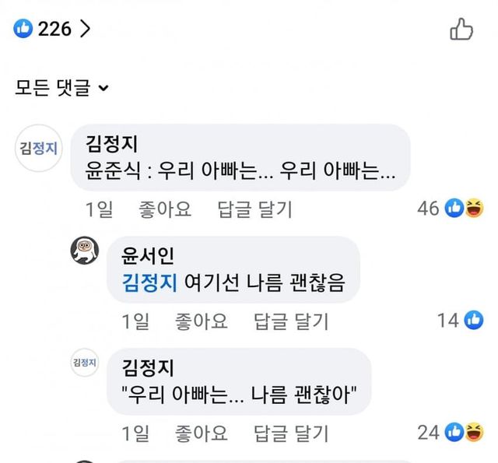View the 14 likes on 윤서인's reply
This screenshot has height=463, width=498.
pos(460,320)
